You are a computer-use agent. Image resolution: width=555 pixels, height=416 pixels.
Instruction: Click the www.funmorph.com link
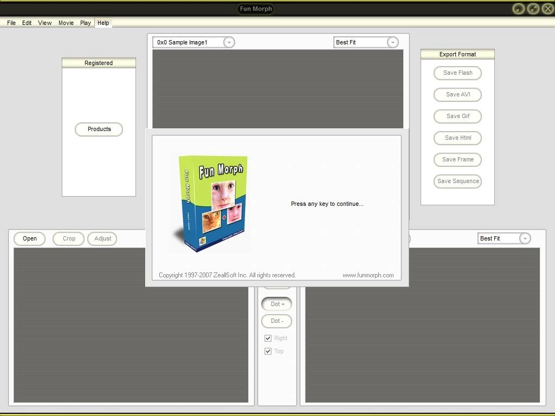point(368,275)
